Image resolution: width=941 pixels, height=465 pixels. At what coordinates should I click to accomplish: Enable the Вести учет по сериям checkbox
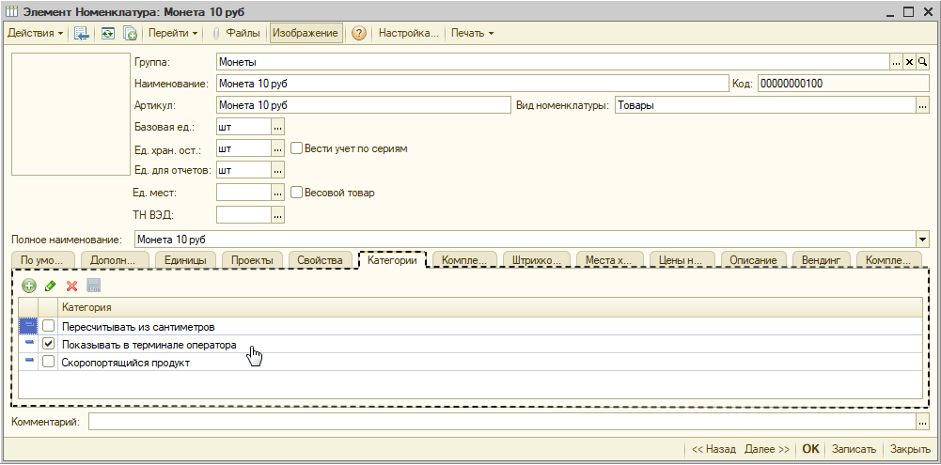(x=296, y=147)
